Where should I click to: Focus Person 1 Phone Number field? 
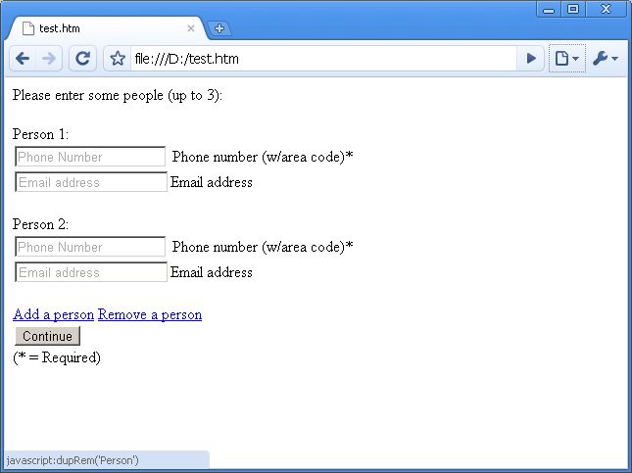click(x=90, y=157)
